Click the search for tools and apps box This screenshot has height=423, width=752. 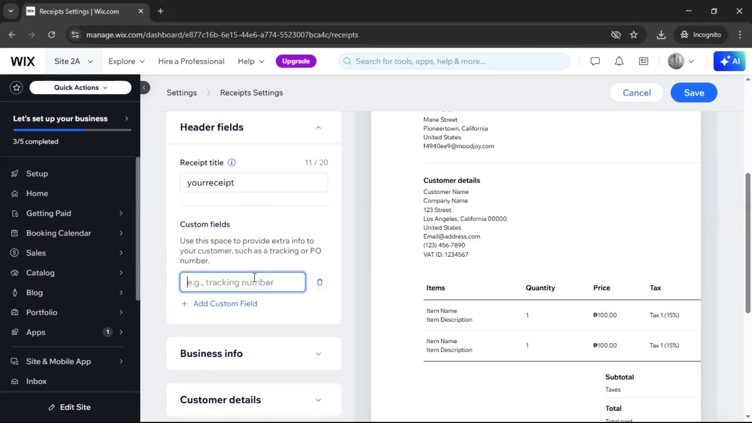(454, 61)
